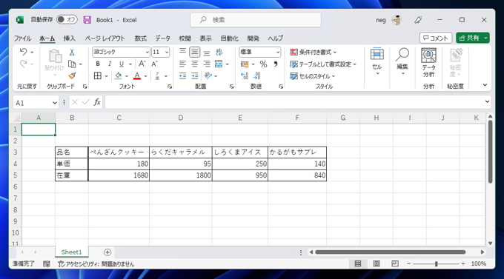Apply the red font color
The height and width of the screenshot is (279, 504).
[x=137, y=75]
